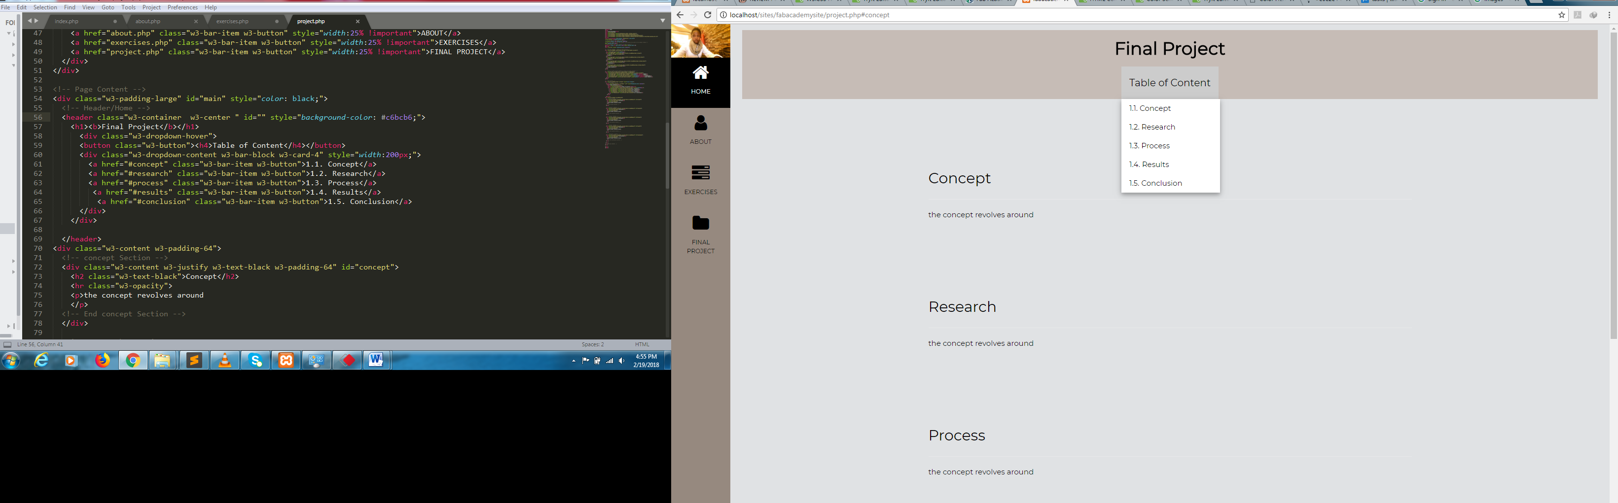
Task: Open the FINAL PROJECT folder icon in the sidebar
Action: 700,223
